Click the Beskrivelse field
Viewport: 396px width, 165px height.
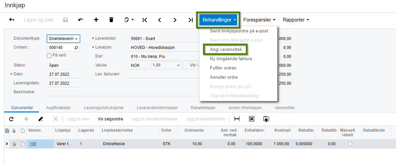point(123,92)
